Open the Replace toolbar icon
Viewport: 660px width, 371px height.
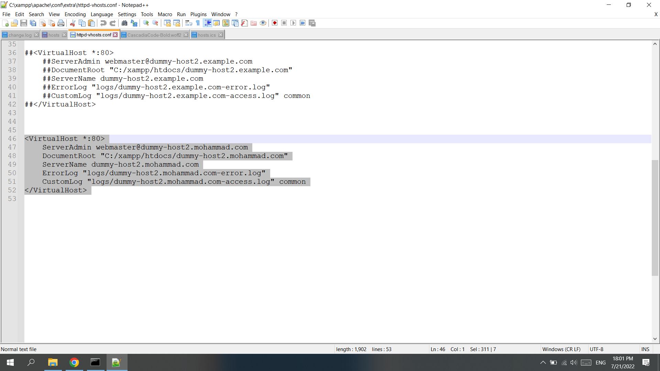[134, 23]
